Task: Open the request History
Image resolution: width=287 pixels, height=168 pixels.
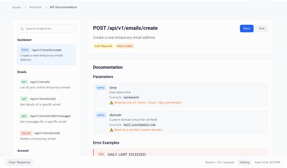Action: 245,162
